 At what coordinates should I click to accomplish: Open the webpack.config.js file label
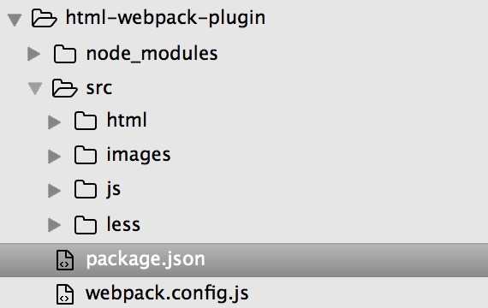(167, 294)
